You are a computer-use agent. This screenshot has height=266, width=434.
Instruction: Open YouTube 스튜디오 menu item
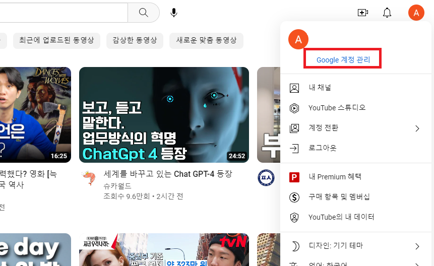[x=356, y=108]
